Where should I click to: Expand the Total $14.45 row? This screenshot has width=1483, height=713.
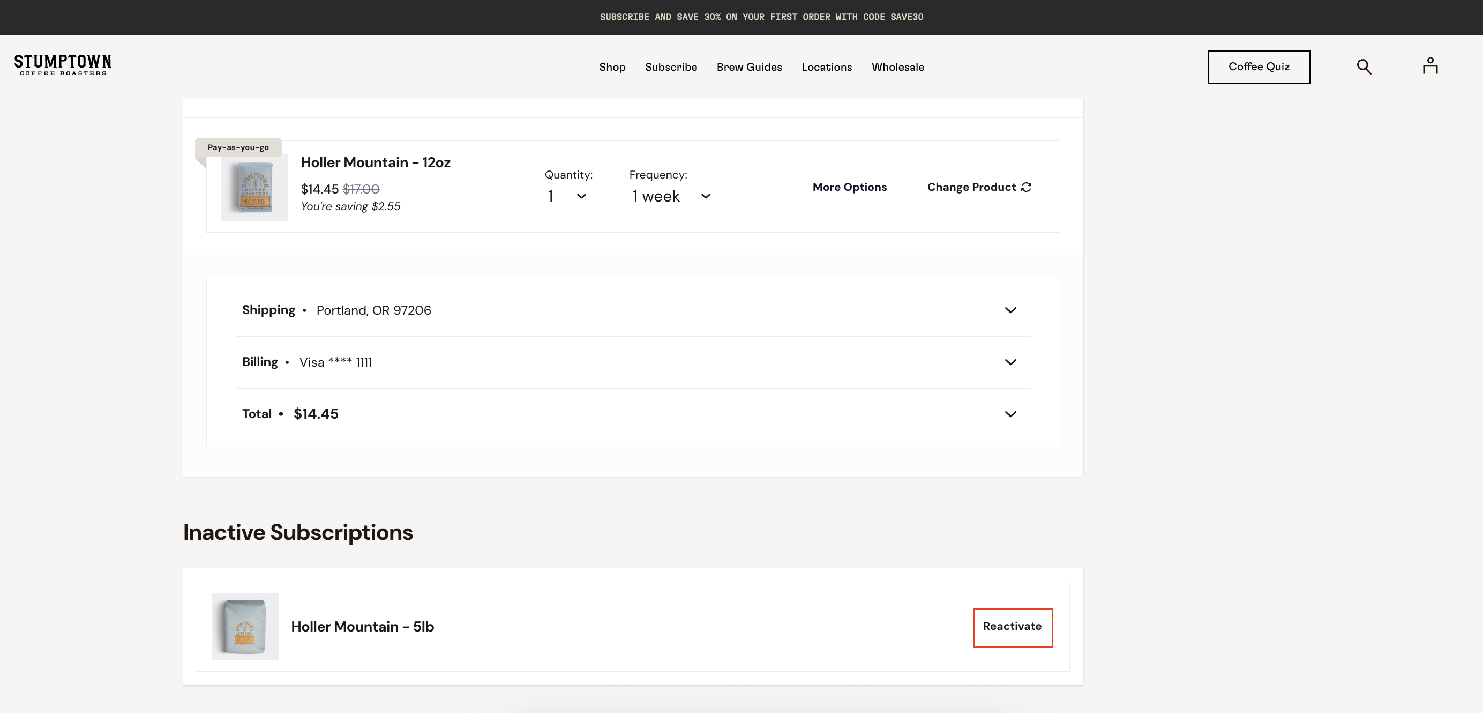pyautogui.click(x=633, y=414)
